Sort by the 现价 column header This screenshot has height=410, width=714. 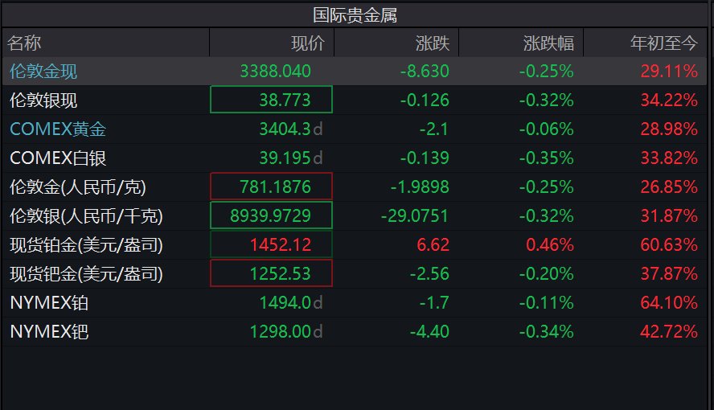pos(308,43)
